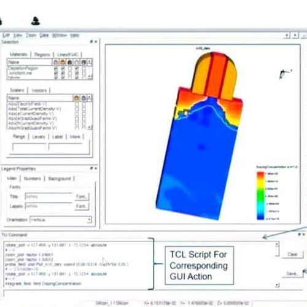
Task: Enable first checkbox for Abs(ElectricField-V)
Action: pyautogui.click(x=77, y=104)
